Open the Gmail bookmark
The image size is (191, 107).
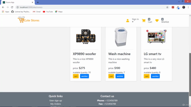pos(37,12)
